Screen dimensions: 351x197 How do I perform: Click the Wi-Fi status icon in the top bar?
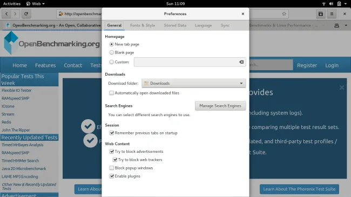coord(323,4)
